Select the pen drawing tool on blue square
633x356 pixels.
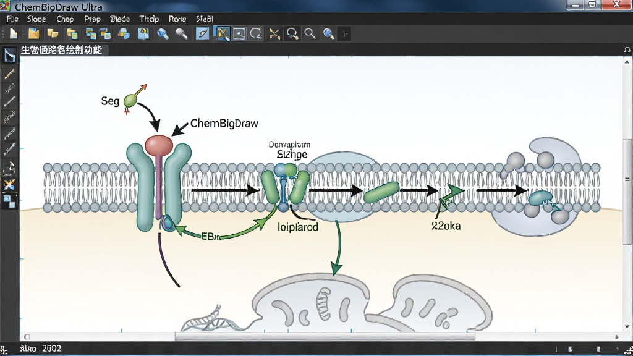(202, 34)
